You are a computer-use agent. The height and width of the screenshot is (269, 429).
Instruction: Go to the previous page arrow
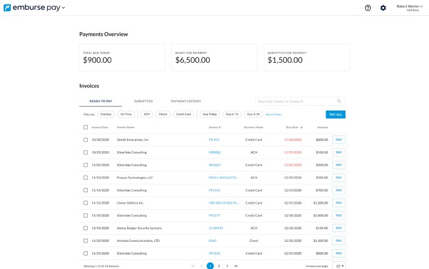201,266
